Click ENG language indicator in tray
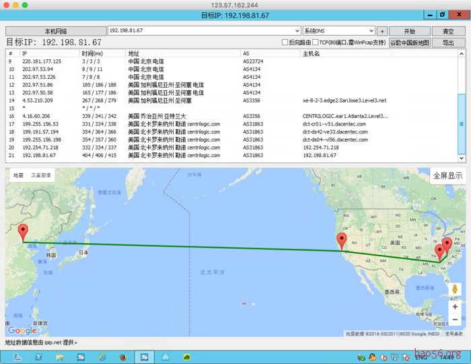471x364 pixels. click(x=421, y=357)
